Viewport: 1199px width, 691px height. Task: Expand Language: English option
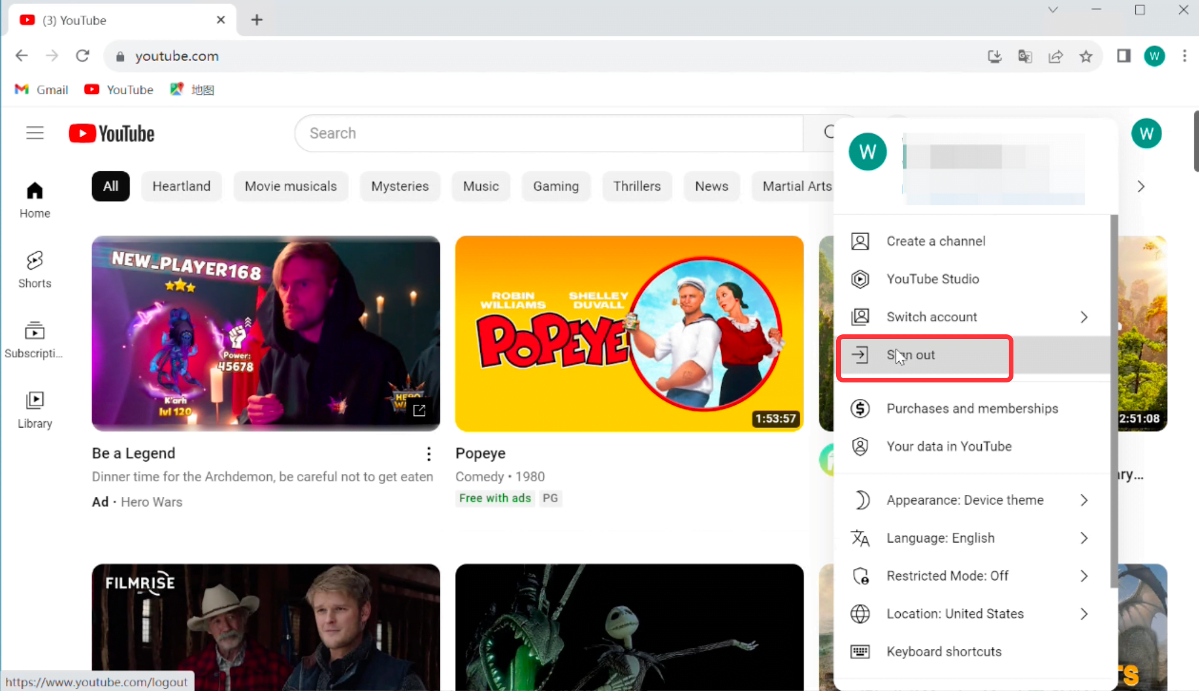(x=972, y=538)
